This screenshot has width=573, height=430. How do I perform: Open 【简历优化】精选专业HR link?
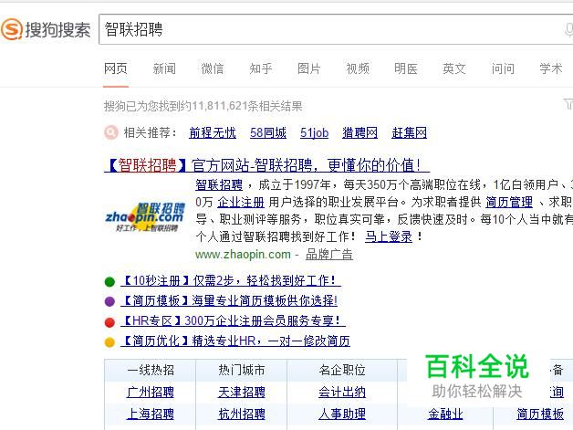[235, 341]
